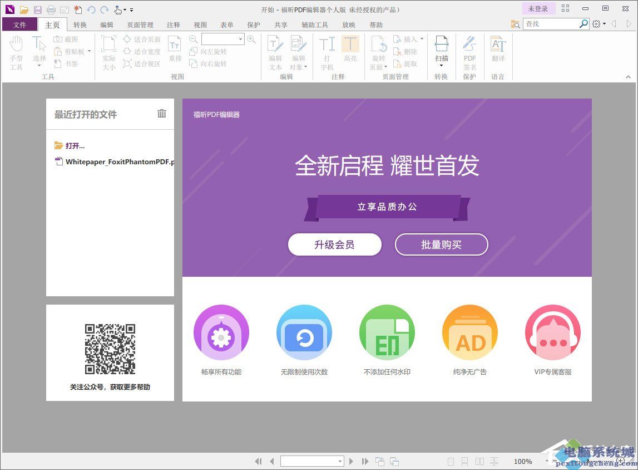
Task: Click the Upgrade Membership (升级会员) button
Action: point(334,244)
